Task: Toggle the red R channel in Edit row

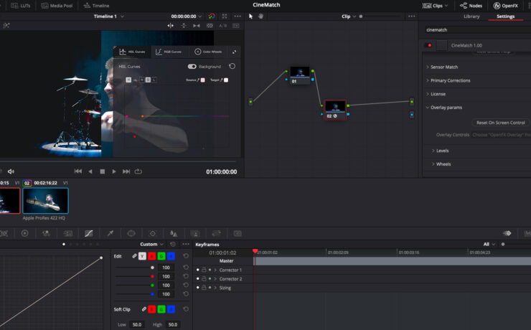Action: pos(151,256)
